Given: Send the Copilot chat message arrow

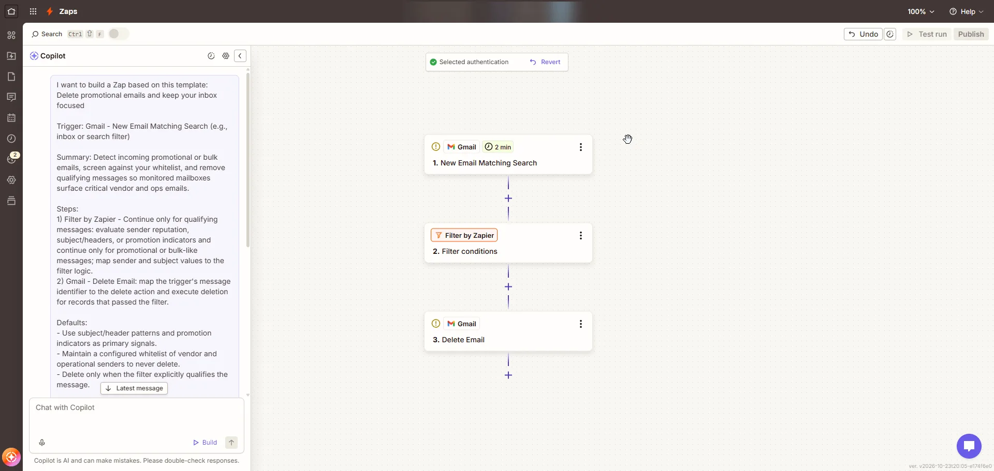Looking at the screenshot, I should [231, 443].
